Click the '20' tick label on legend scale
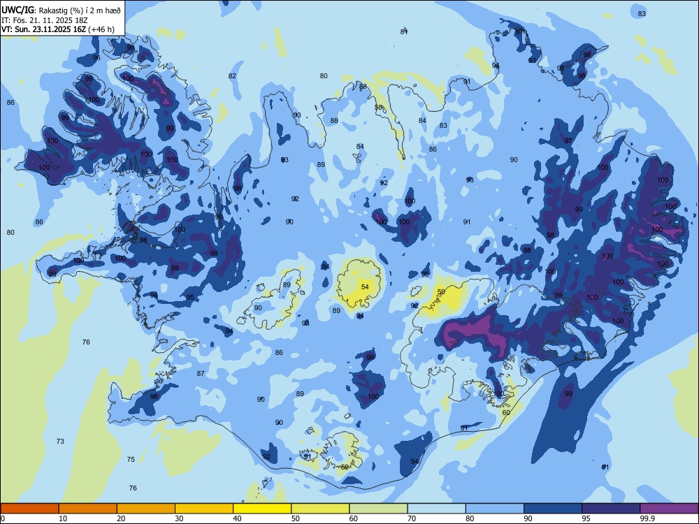Screen dimensions: 699x524 tap(121, 518)
